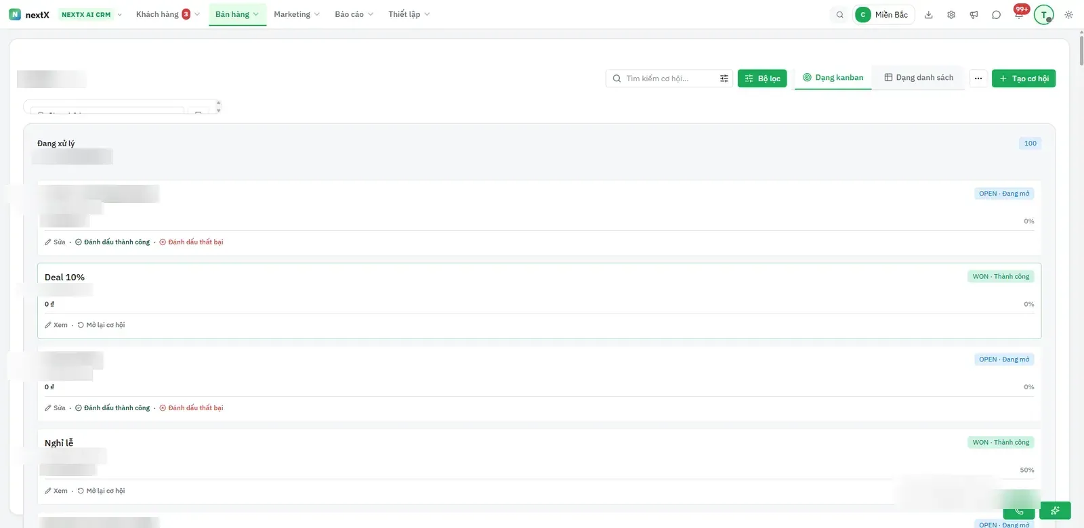Open the chat bubble icon
Viewport: 1084px width, 528px height.
pos(996,15)
